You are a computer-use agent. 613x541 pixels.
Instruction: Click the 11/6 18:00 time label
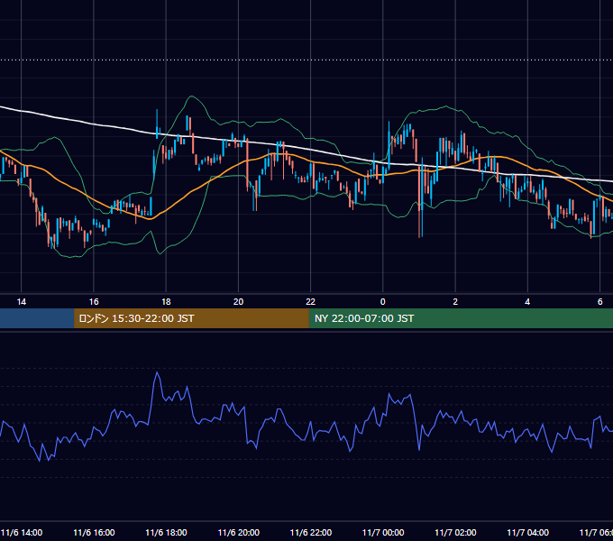166,533
